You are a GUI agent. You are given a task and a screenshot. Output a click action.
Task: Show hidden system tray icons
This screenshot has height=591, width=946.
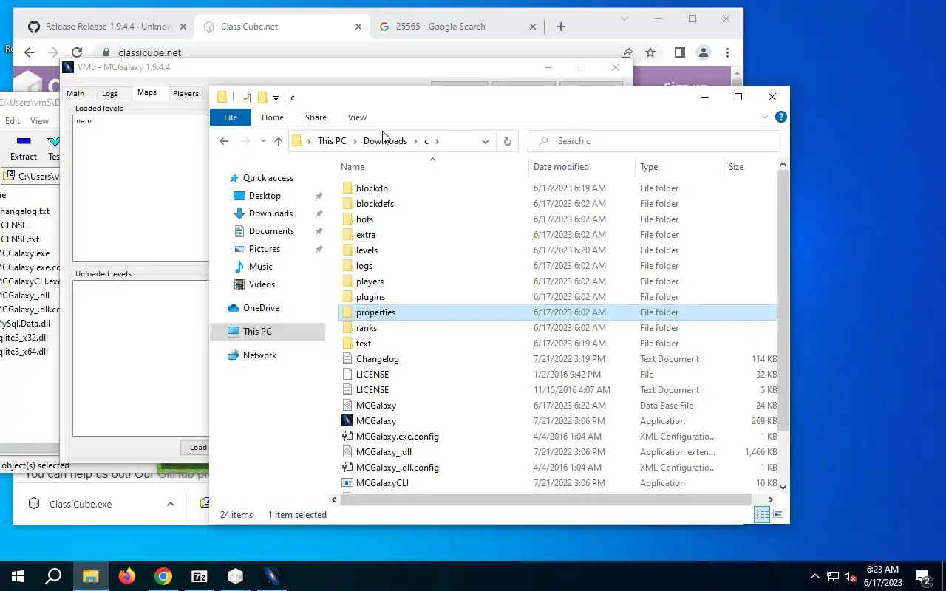815,576
